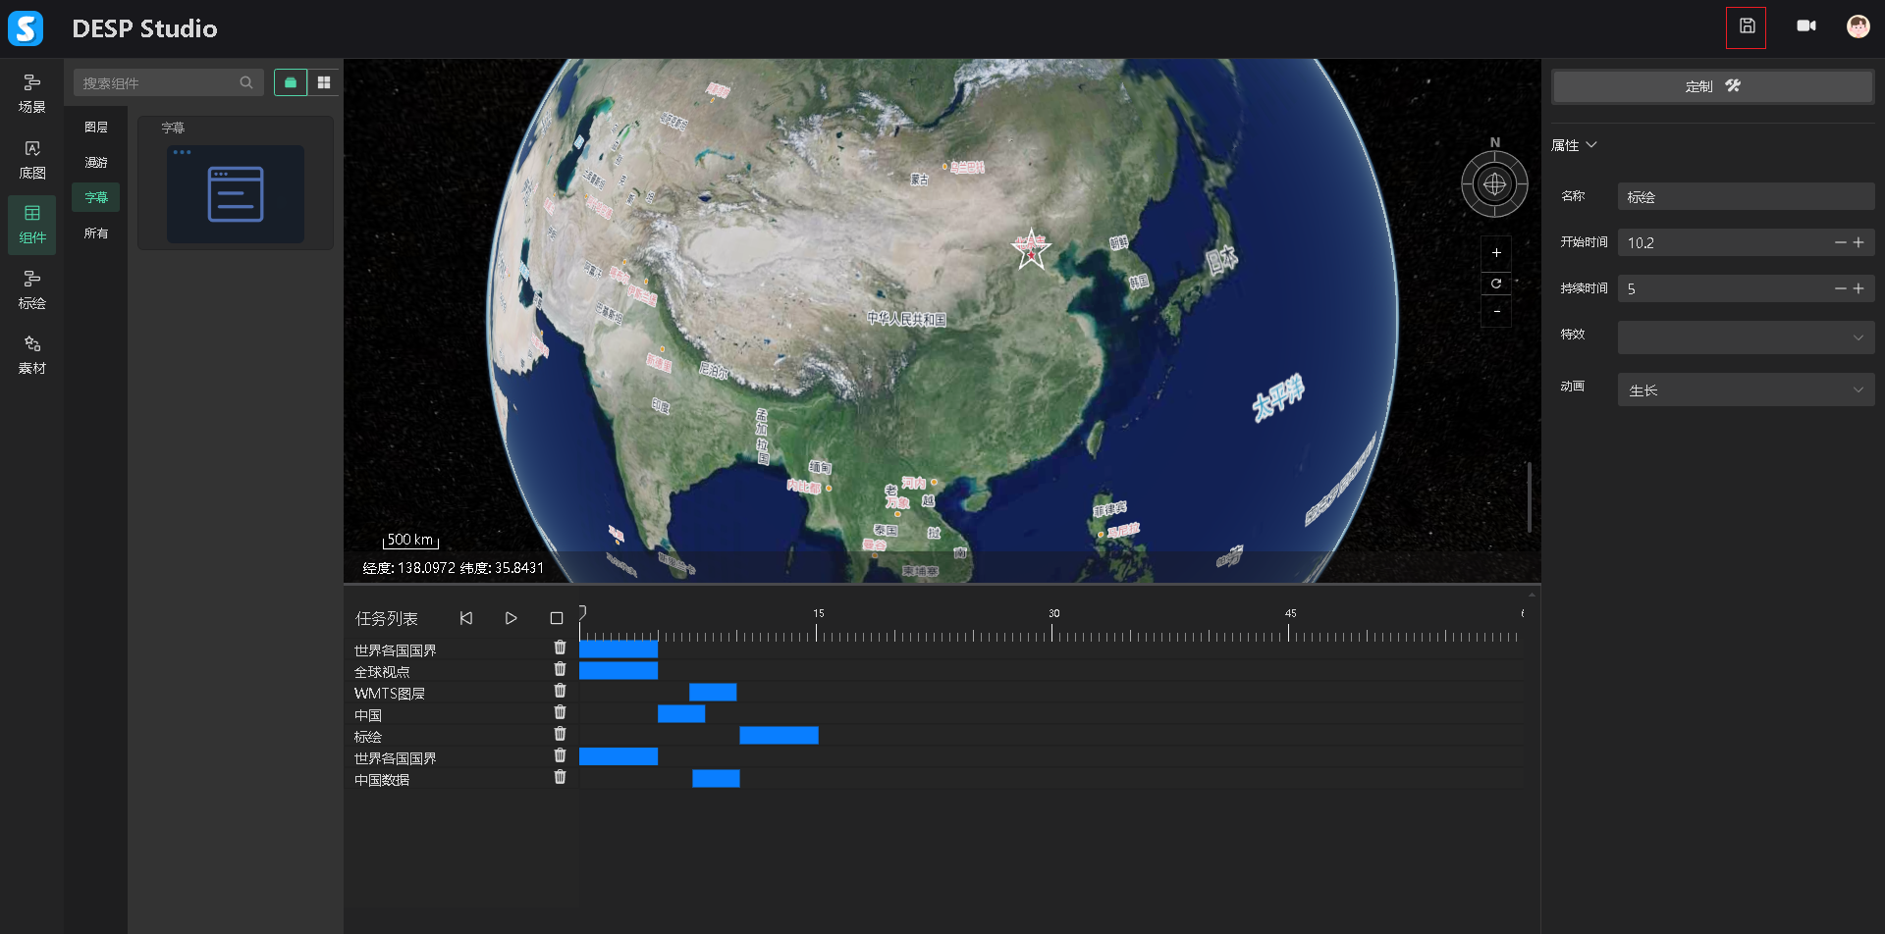The image size is (1885, 934).
Task: Click the search magnifier icon
Action: [x=246, y=83]
